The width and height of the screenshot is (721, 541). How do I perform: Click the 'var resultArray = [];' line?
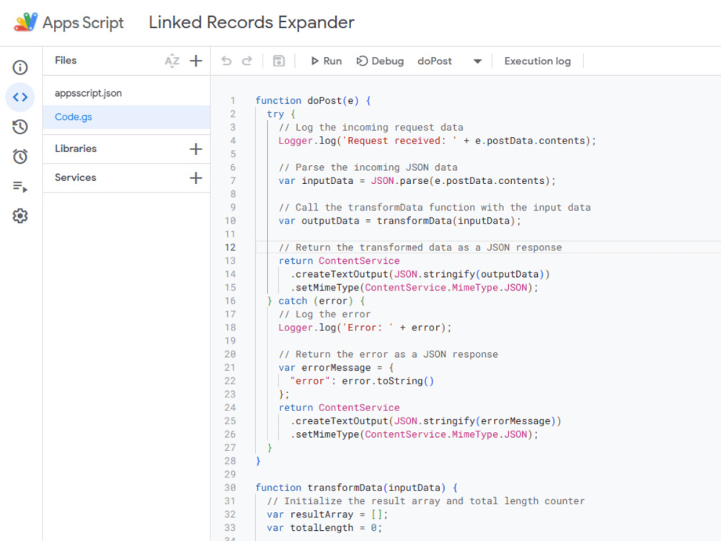coord(327,514)
